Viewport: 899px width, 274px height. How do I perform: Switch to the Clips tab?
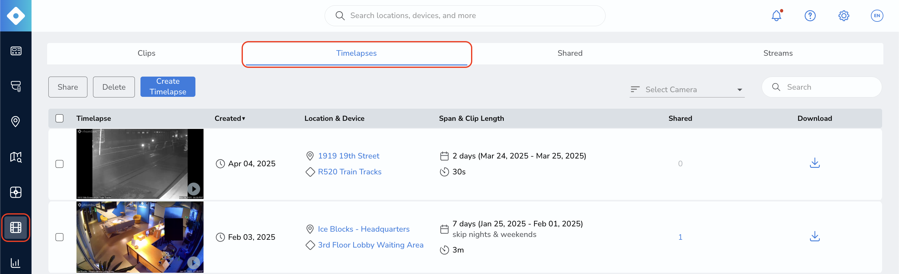[146, 53]
